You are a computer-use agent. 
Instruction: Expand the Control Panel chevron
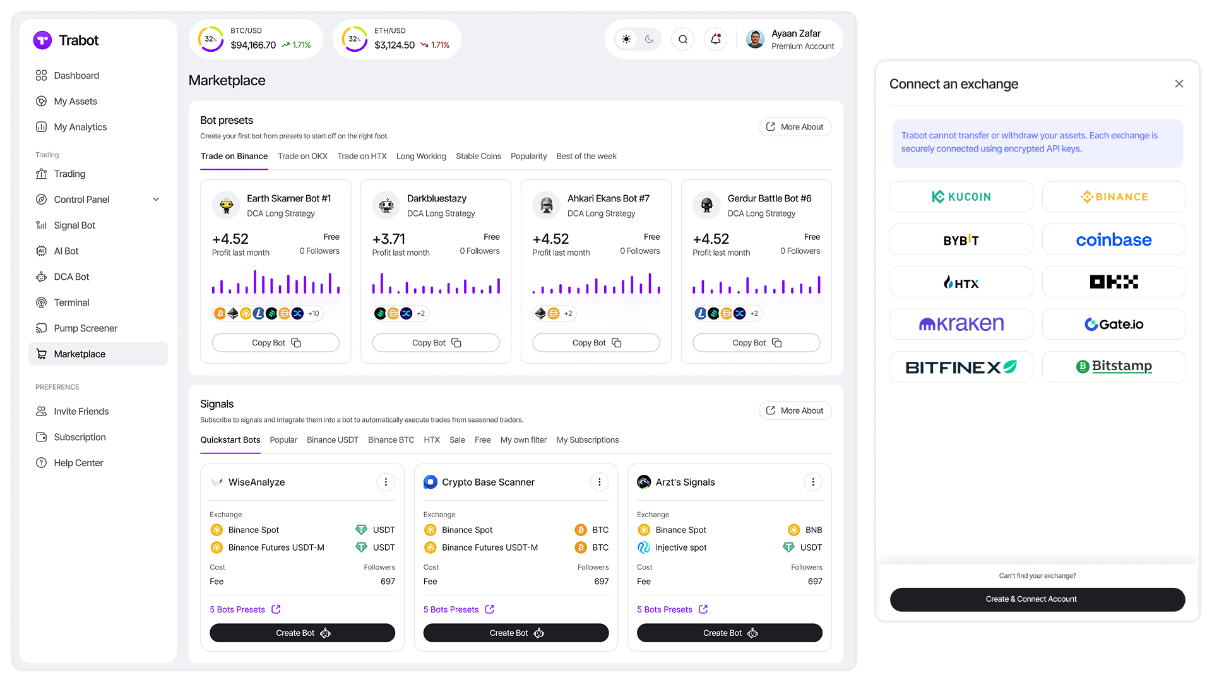click(156, 200)
